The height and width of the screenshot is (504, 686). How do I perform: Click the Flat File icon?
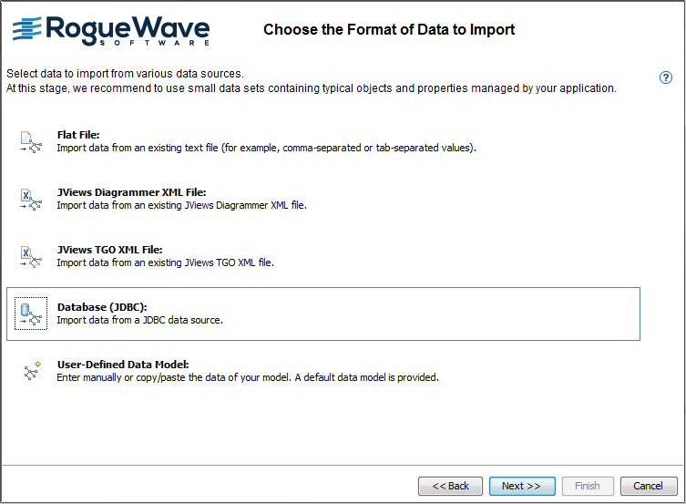pyautogui.click(x=31, y=142)
